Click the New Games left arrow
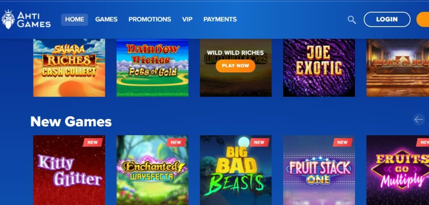 [419, 120]
